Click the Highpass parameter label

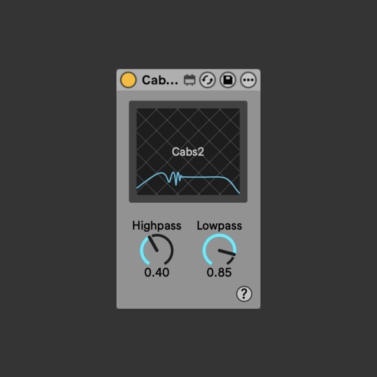point(157,226)
